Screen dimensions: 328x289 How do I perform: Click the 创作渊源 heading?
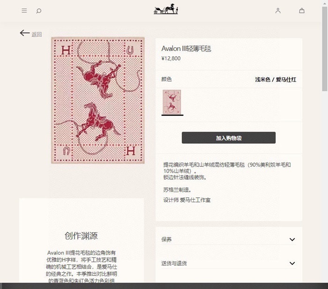tap(81, 236)
